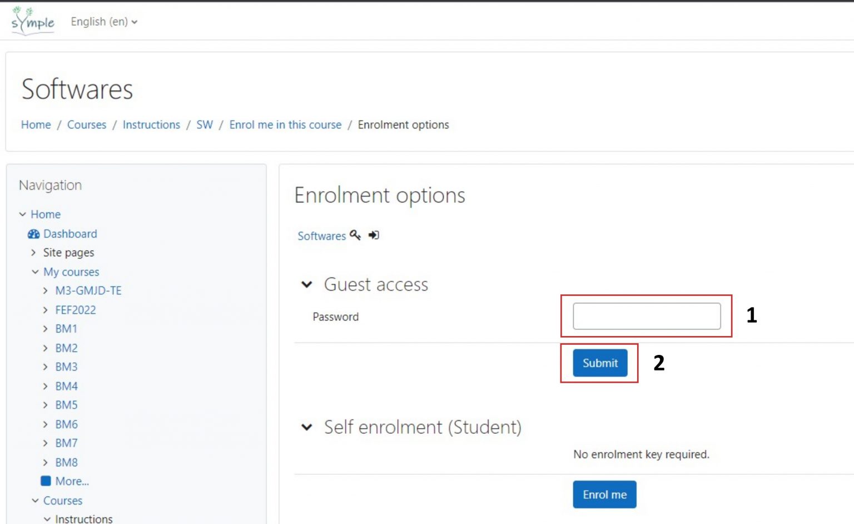854x524 pixels.
Task: Expand the BM6 course chevron
Action: [x=46, y=424]
